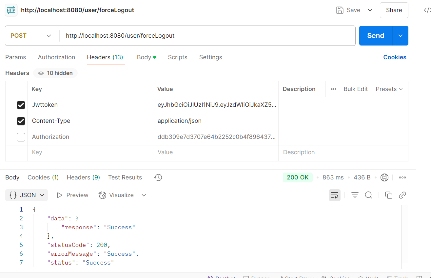
Task: Click the HTTP request type icon
Action: coord(11,10)
